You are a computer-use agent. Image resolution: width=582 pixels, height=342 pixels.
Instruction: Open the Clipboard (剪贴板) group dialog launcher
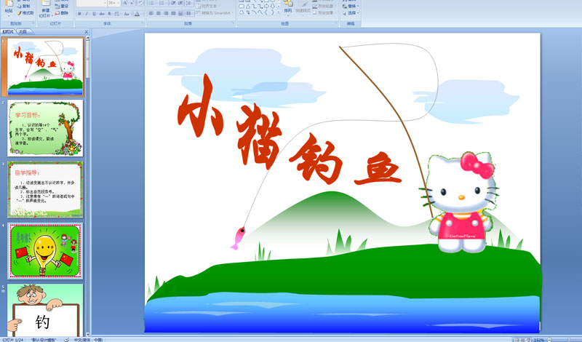tap(33, 23)
